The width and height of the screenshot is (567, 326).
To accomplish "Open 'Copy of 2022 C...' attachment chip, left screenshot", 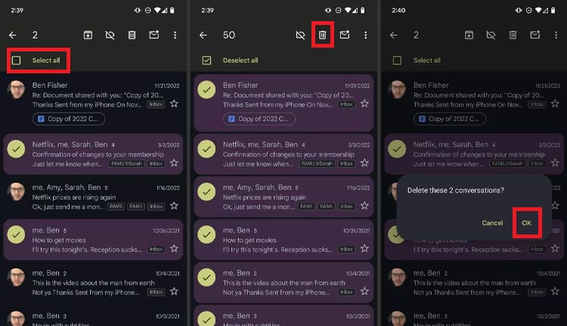I will [69, 119].
